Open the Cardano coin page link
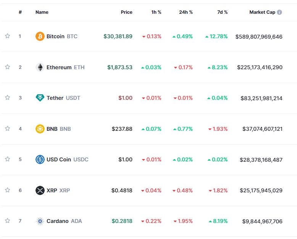The width and height of the screenshot is (297, 239). tap(58, 221)
